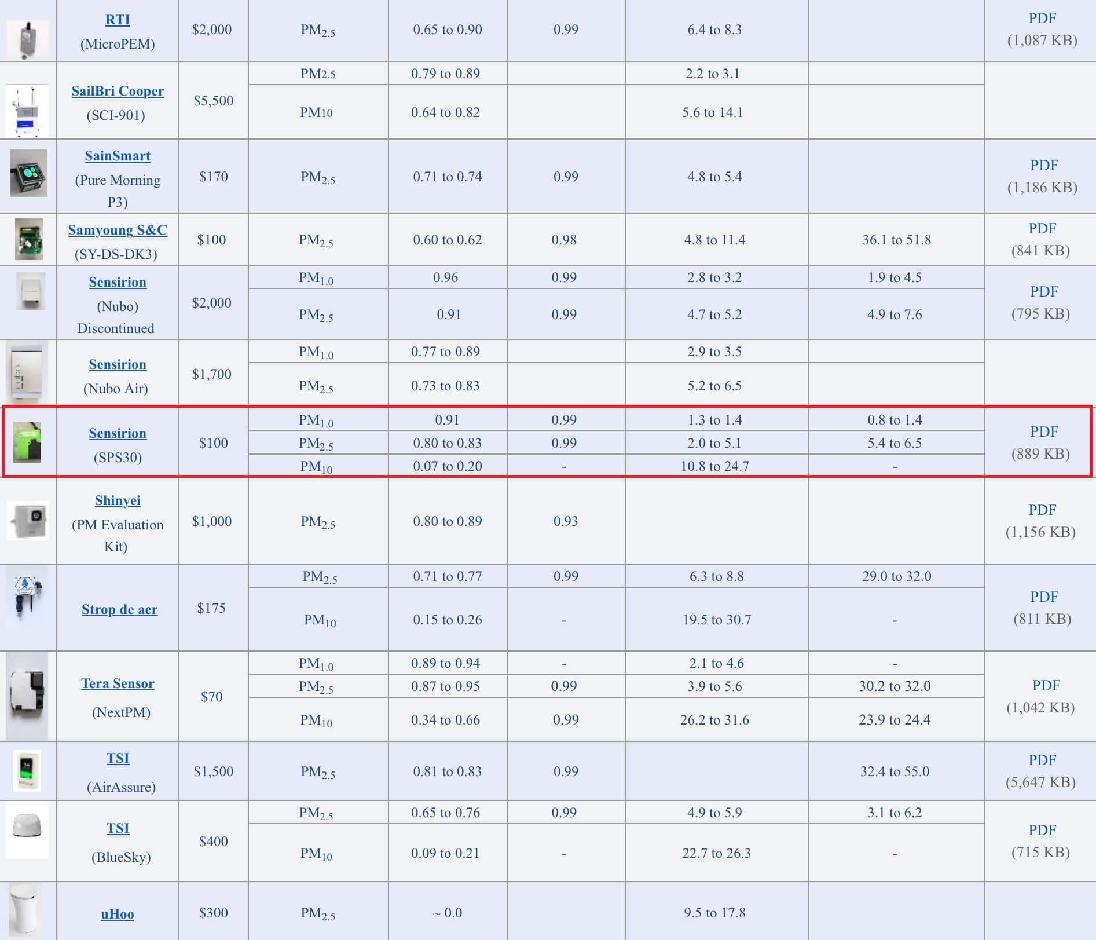
Task: Click the Shinyei PM Evaluation Kit thumbnail
Action: (x=28, y=521)
